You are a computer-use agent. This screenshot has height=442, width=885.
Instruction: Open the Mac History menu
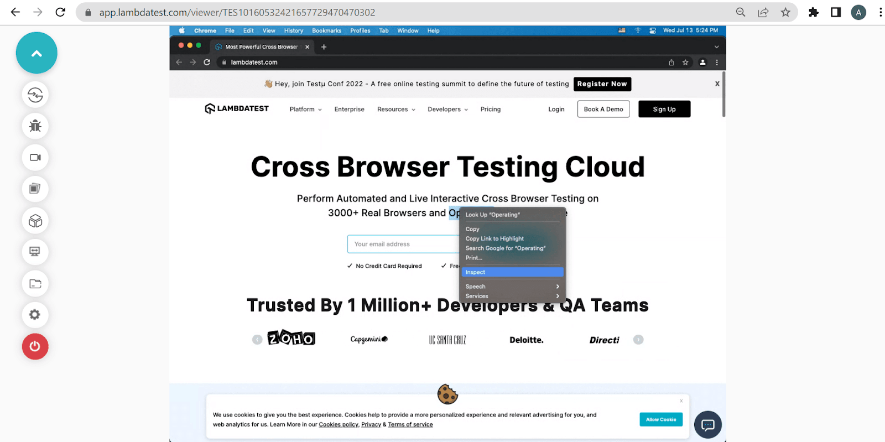click(x=294, y=30)
